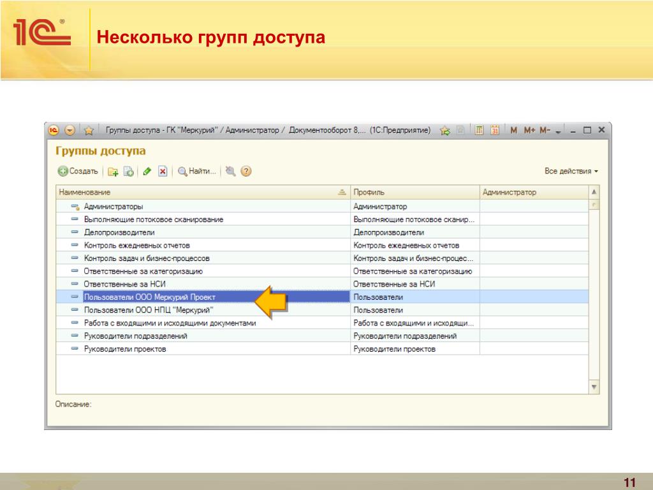Click the list item icon beside Администраторы
The height and width of the screenshot is (490, 653).
pyautogui.click(x=75, y=206)
